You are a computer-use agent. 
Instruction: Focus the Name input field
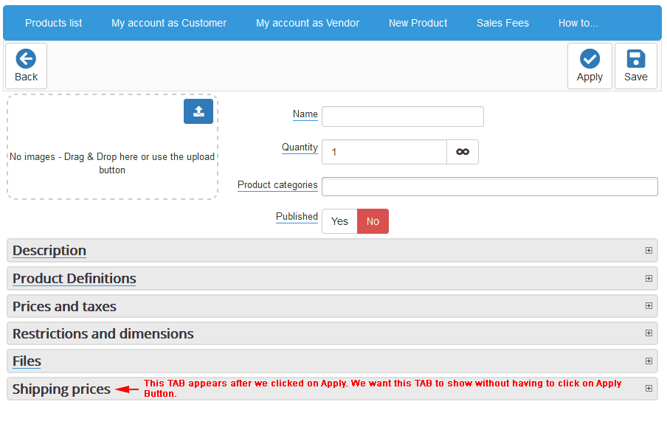pos(403,117)
